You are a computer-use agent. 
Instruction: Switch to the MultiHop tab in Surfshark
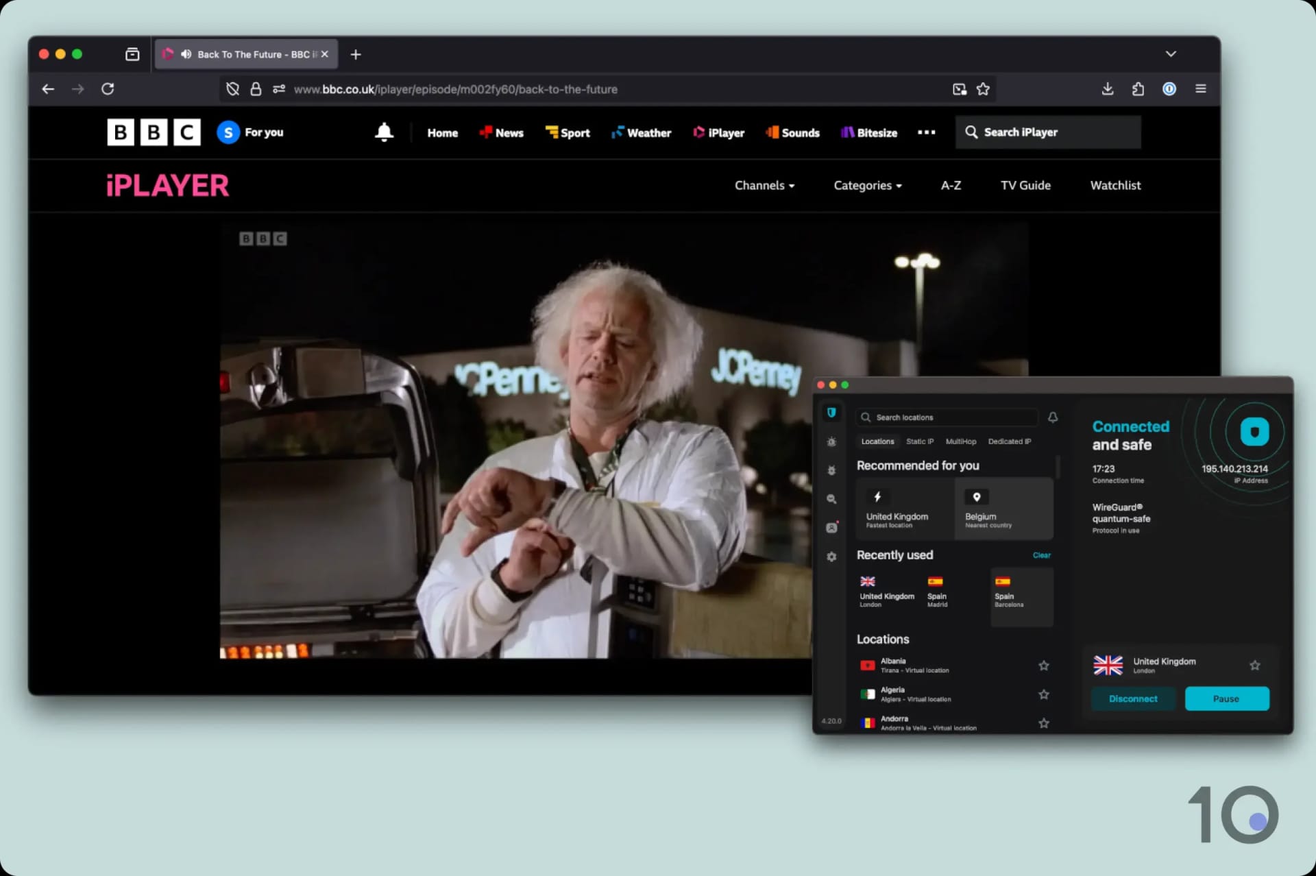coord(961,441)
